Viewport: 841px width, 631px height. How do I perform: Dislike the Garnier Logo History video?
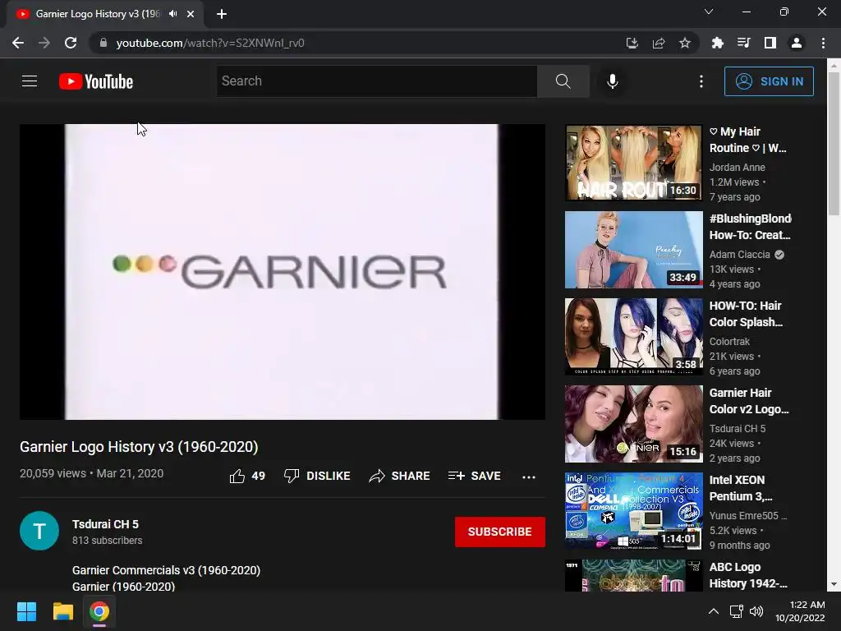(317, 476)
